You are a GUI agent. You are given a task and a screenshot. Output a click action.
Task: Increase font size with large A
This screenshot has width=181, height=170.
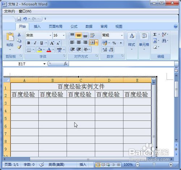tap(52, 43)
